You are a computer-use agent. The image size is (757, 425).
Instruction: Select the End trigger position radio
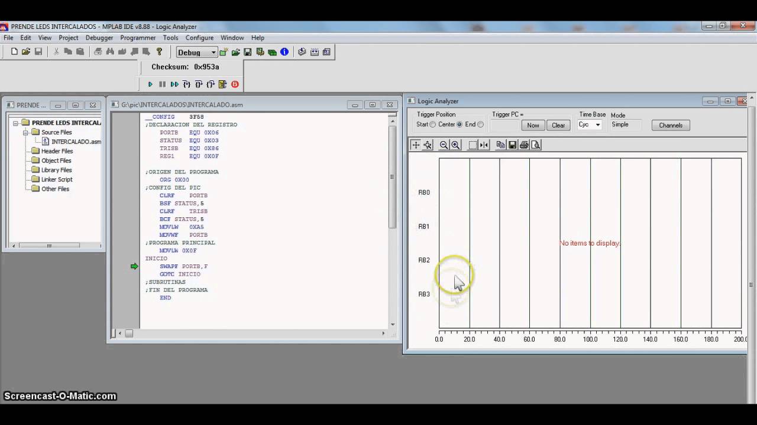click(480, 125)
